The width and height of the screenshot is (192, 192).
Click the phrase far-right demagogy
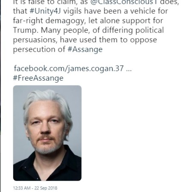tap(49, 21)
